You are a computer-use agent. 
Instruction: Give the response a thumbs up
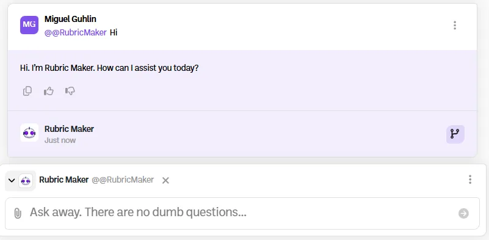tap(49, 91)
